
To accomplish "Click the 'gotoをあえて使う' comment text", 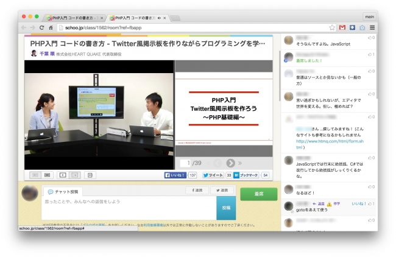I will [312, 209].
